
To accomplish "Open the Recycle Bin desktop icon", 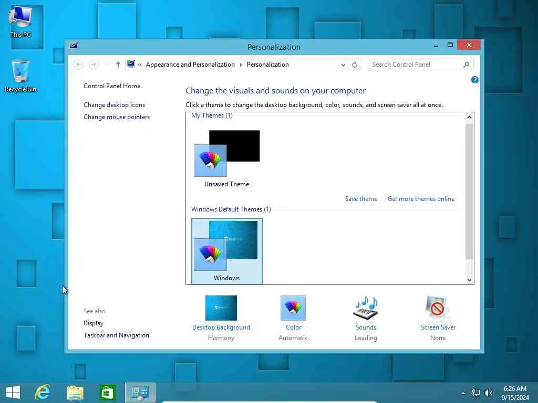I will pyautogui.click(x=20, y=76).
